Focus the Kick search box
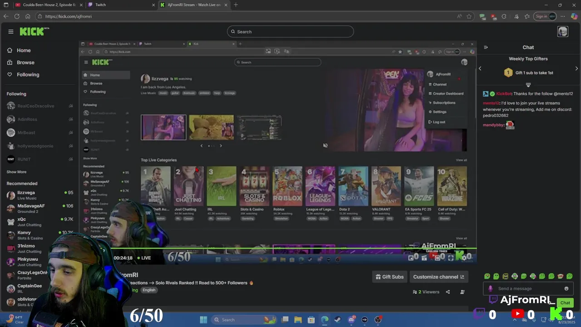 coord(290,32)
